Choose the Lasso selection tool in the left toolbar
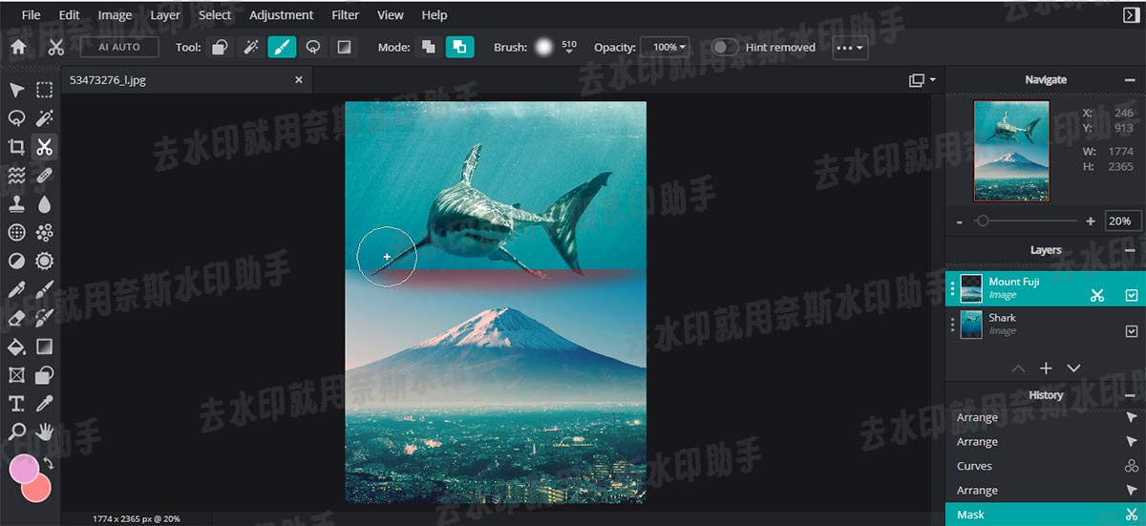 pyautogui.click(x=16, y=118)
